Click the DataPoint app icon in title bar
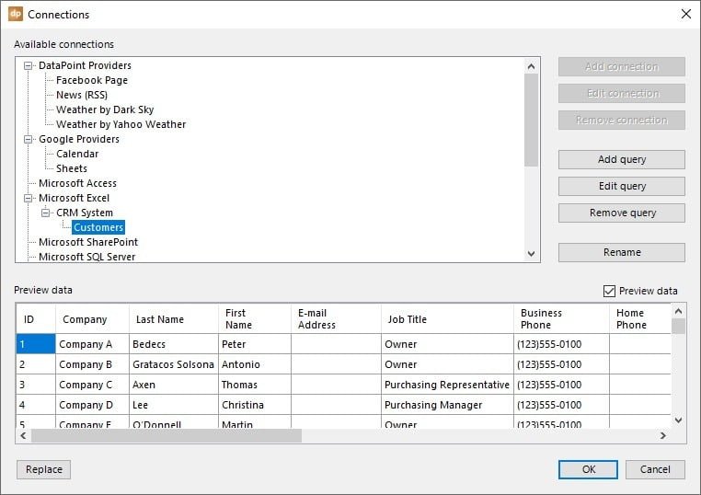Screen dimensions: 701x495 click(x=15, y=14)
